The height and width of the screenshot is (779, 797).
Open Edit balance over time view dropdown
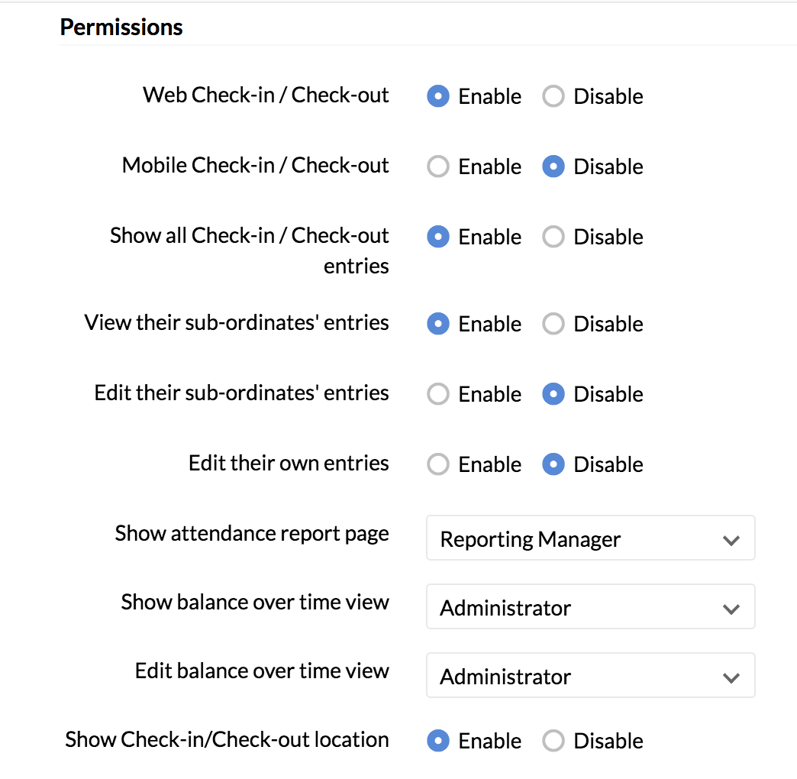click(589, 676)
